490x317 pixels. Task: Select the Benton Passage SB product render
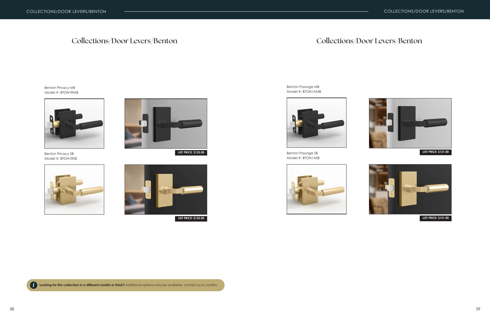316,189
